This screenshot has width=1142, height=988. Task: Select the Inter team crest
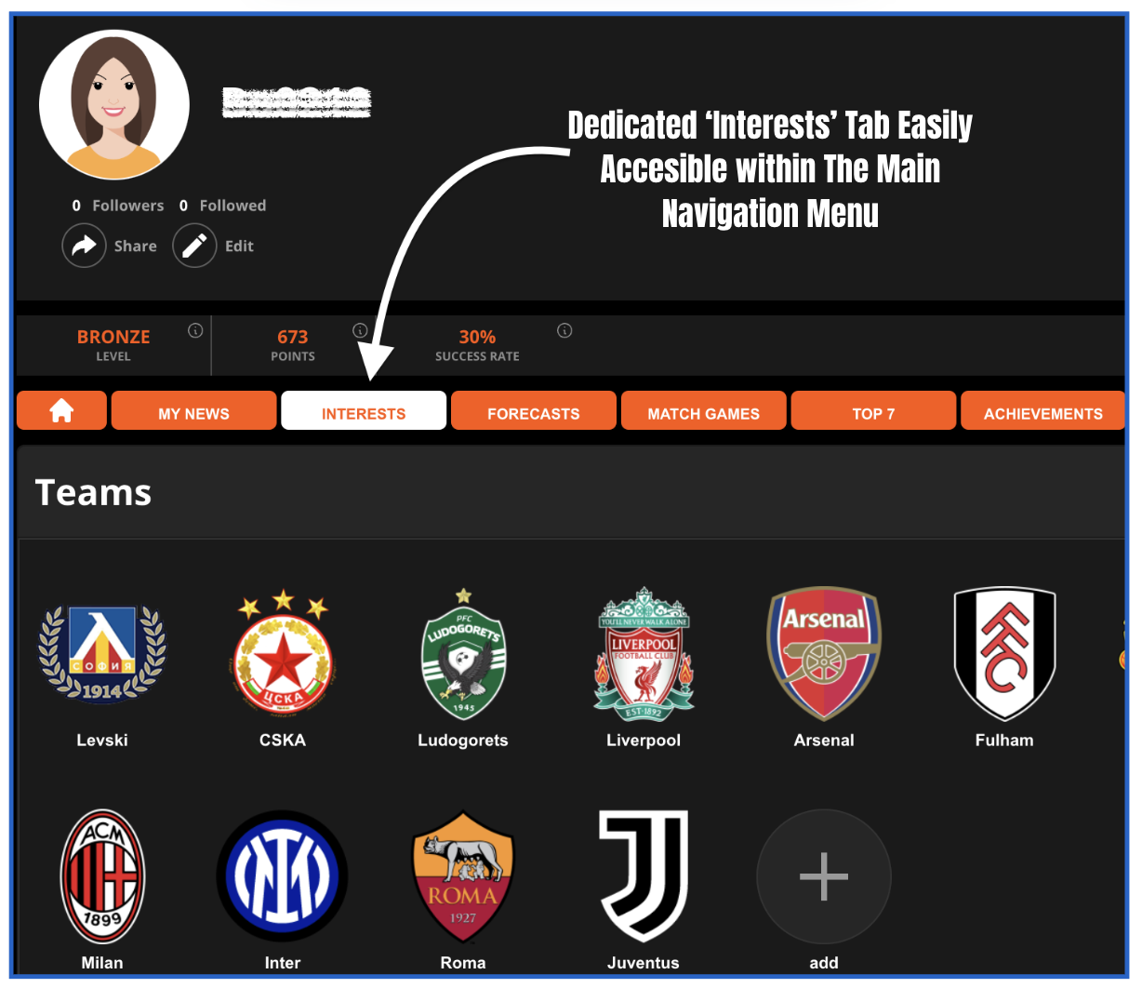[283, 876]
